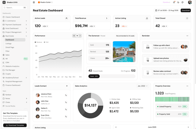Image resolution: width=196 pixels, height=129 pixels.
Task: Select Filter under Real Estate
Action: [15, 51]
